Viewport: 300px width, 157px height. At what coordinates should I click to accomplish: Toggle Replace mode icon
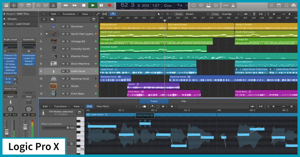click(x=201, y=5)
